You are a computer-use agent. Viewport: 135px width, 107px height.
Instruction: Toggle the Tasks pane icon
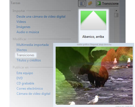coord(82,3)
